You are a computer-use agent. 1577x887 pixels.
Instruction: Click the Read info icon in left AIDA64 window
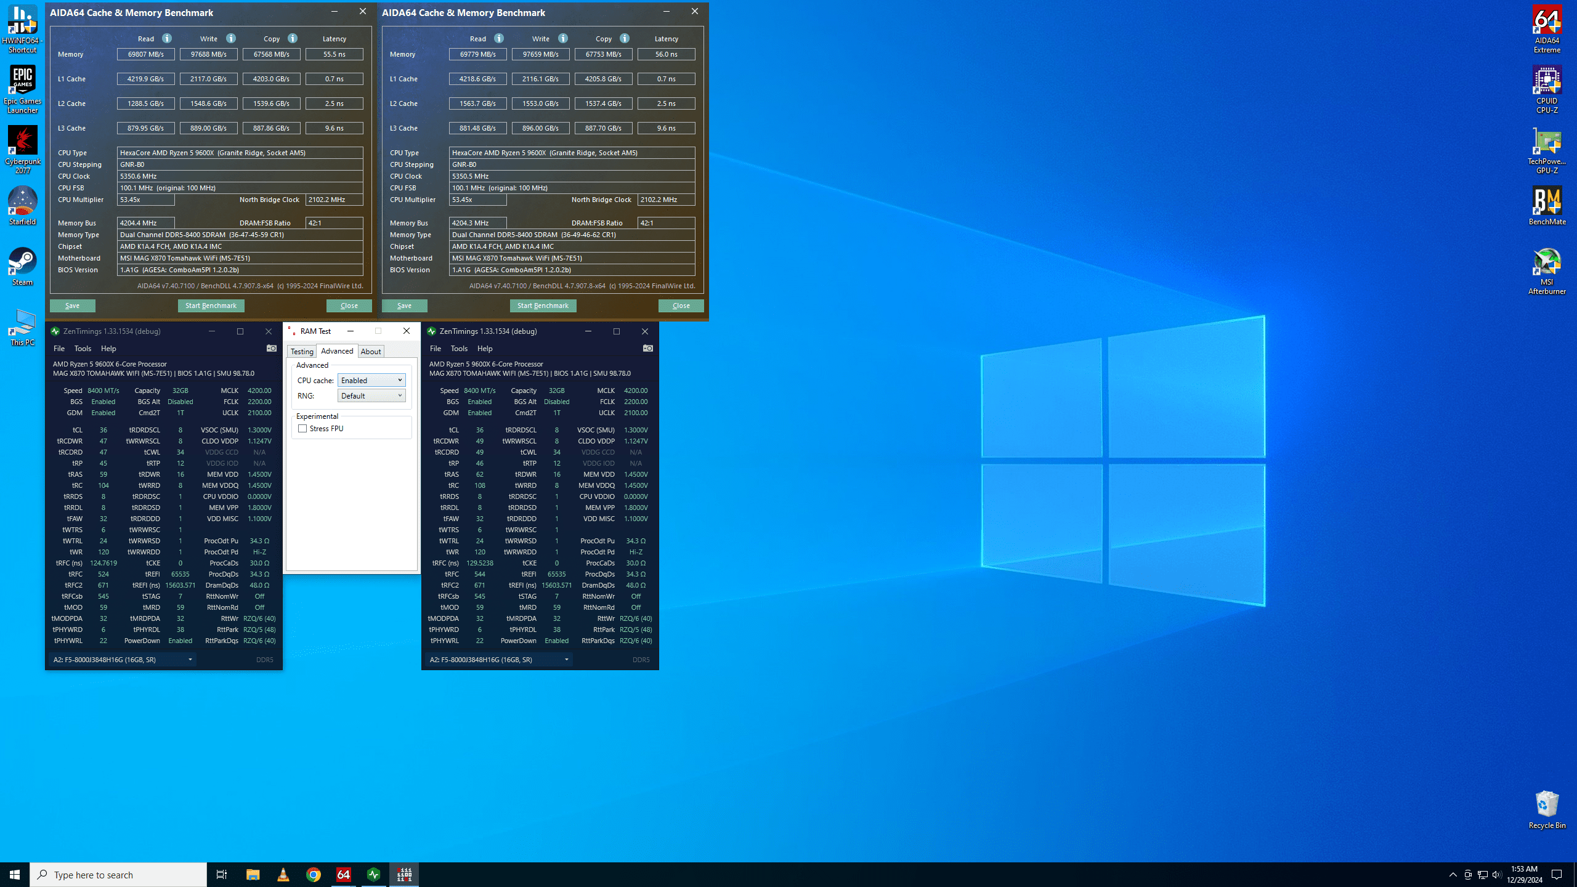pos(167,38)
